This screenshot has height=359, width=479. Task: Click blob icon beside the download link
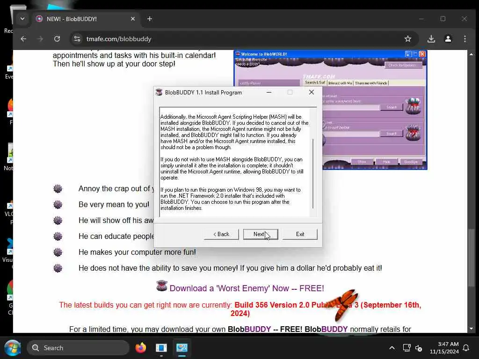pyautogui.click(x=161, y=286)
